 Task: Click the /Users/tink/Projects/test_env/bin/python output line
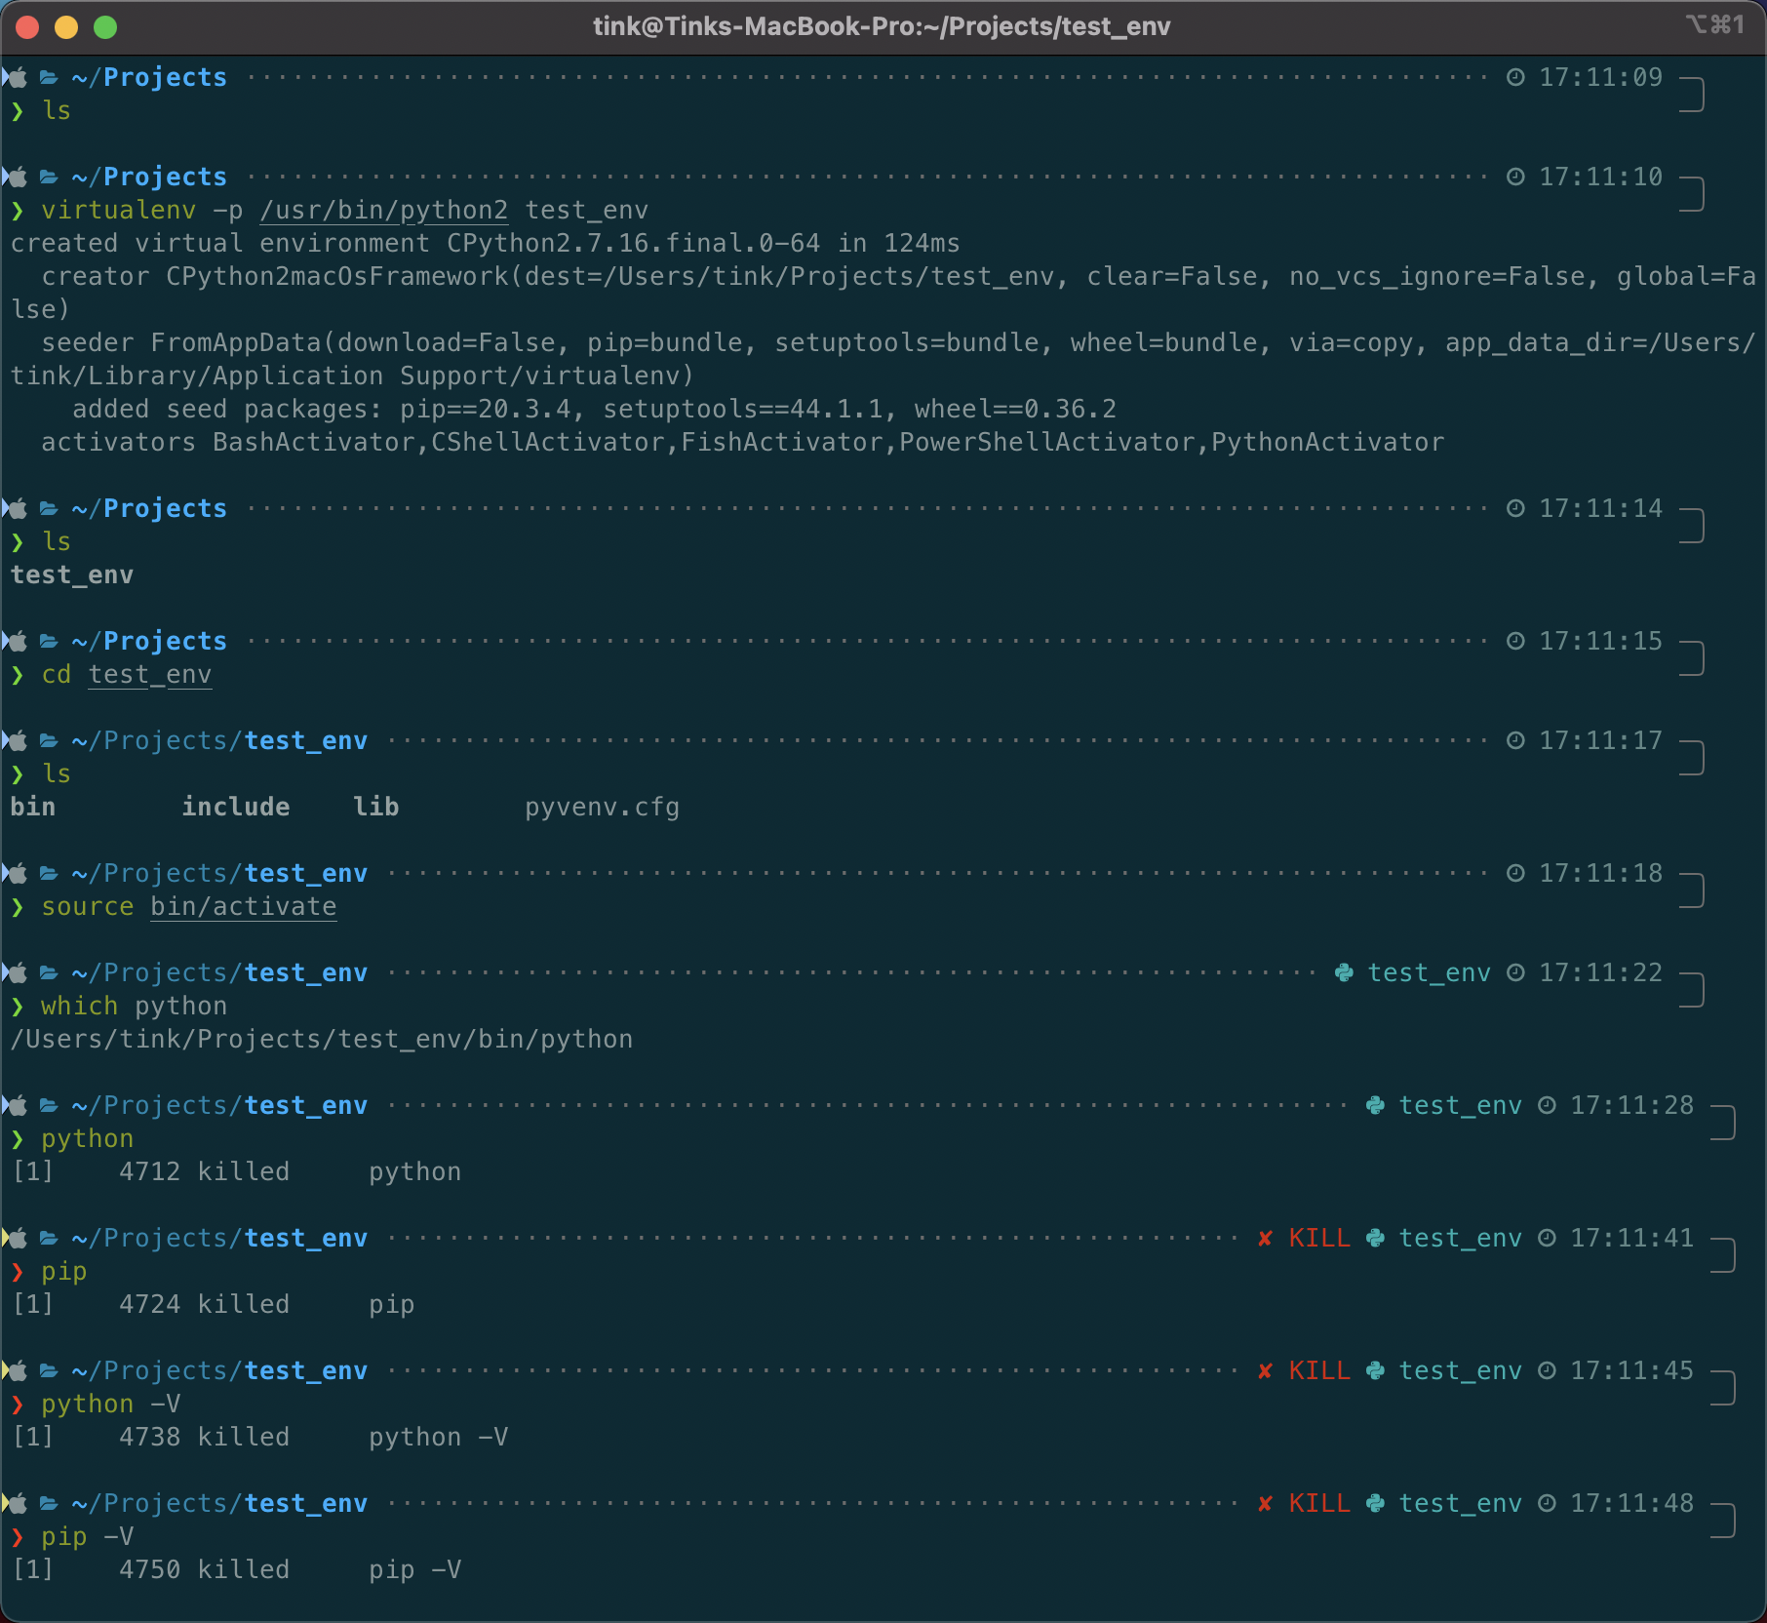(x=322, y=1040)
